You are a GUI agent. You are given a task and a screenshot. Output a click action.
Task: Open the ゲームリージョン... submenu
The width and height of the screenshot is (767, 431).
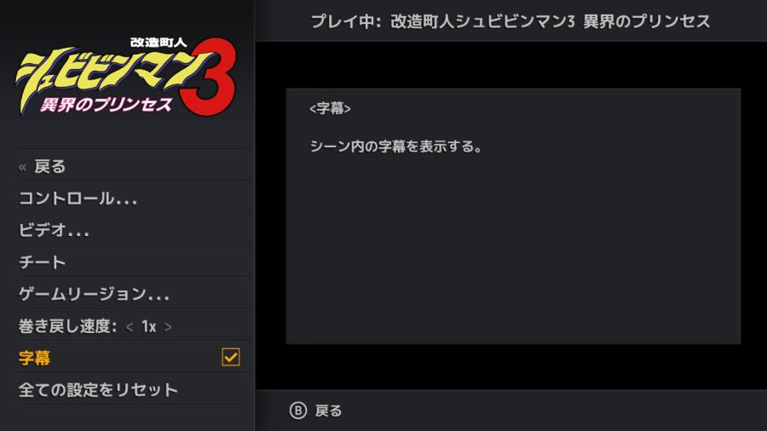pos(134,294)
